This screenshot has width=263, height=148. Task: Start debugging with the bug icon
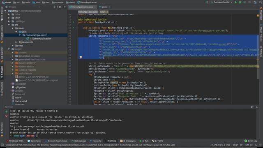[240, 2]
